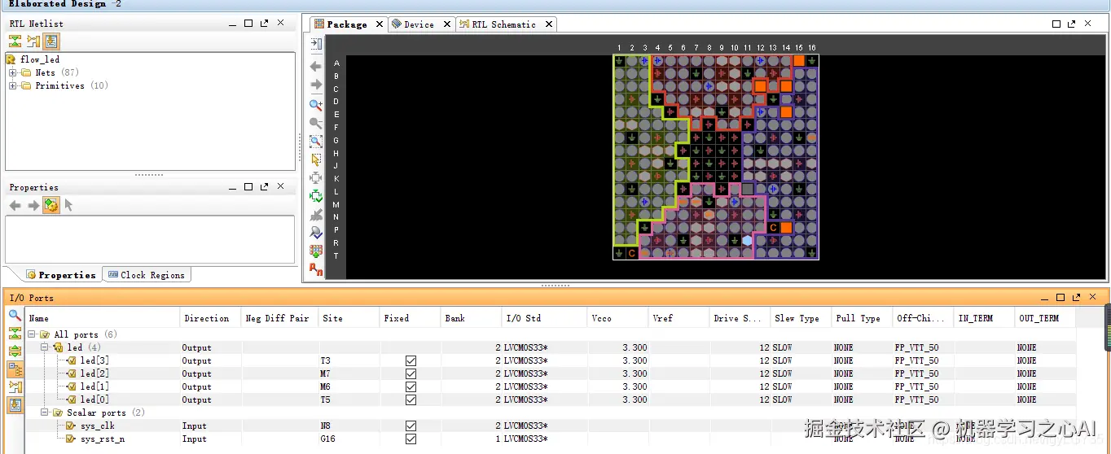
Task: Click I/O Ports schematic icon
Action: click(15, 387)
